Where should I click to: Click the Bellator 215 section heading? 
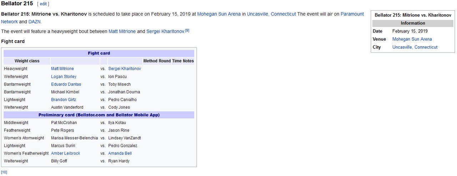coord(17,4)
